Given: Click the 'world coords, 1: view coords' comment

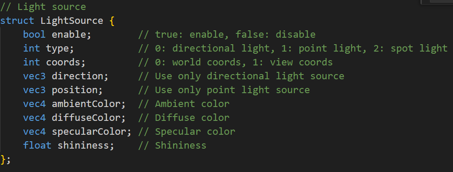Looking at the screenshot, I should (x=252, y=62).
